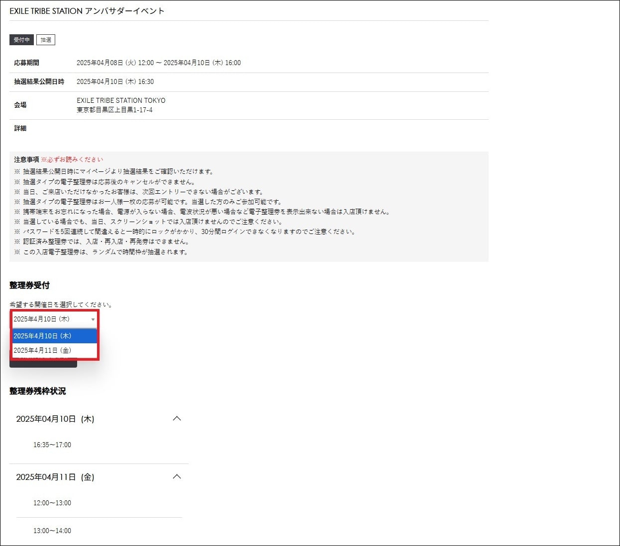Click the lottery result time 16:30 value
This screenshot has height=546, width=620.
tap(115, 81)
